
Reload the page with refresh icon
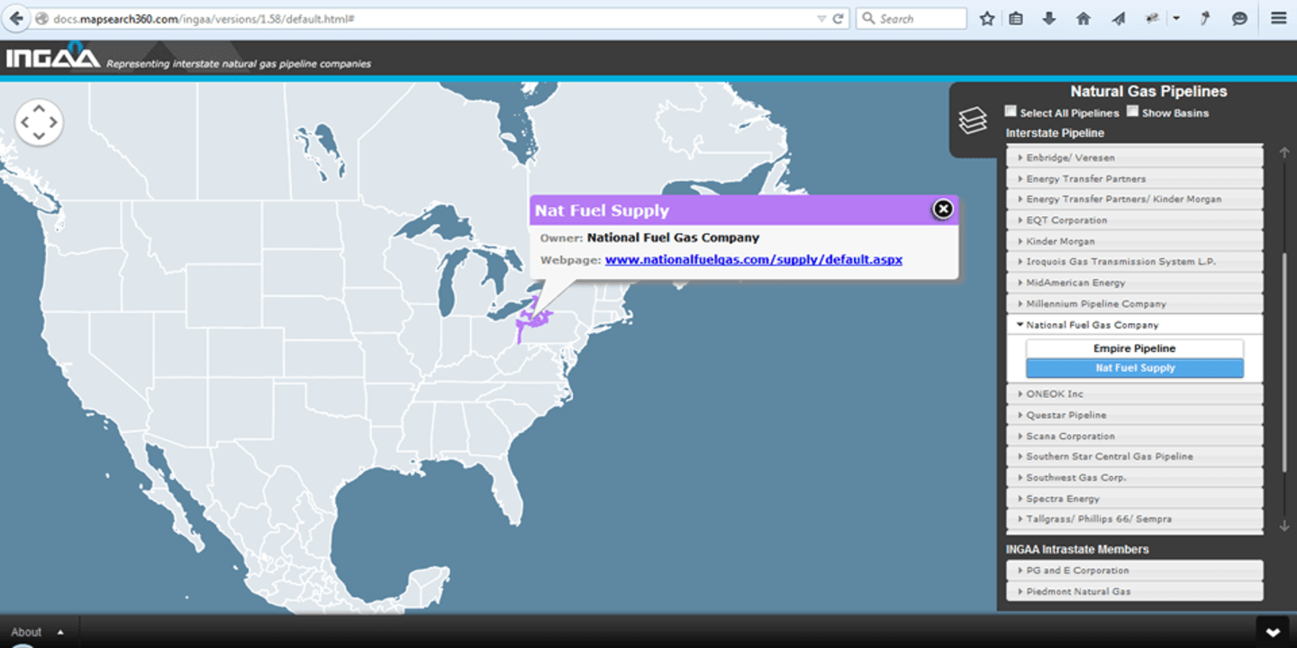pyautogui.click(x=838, y=18)
